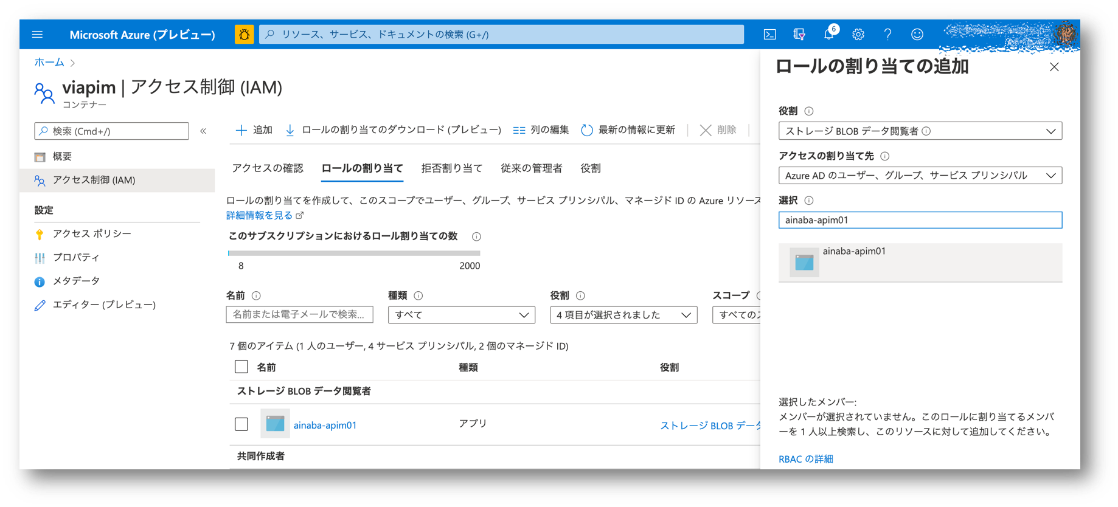1118x507 pixels.
Task: Open 役割 filter dropdown 4 項目が選択されました
Action: click(x=623, y=315)
